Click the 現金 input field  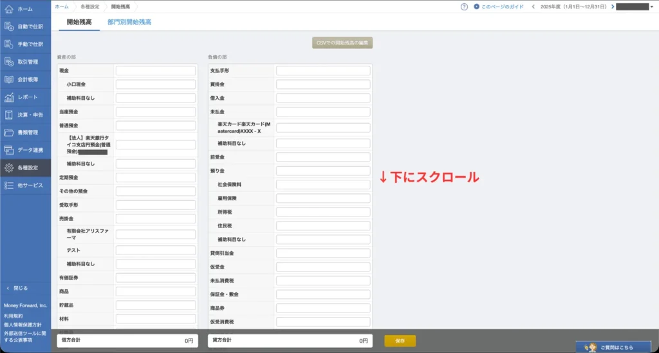click(x=156, y=71)
